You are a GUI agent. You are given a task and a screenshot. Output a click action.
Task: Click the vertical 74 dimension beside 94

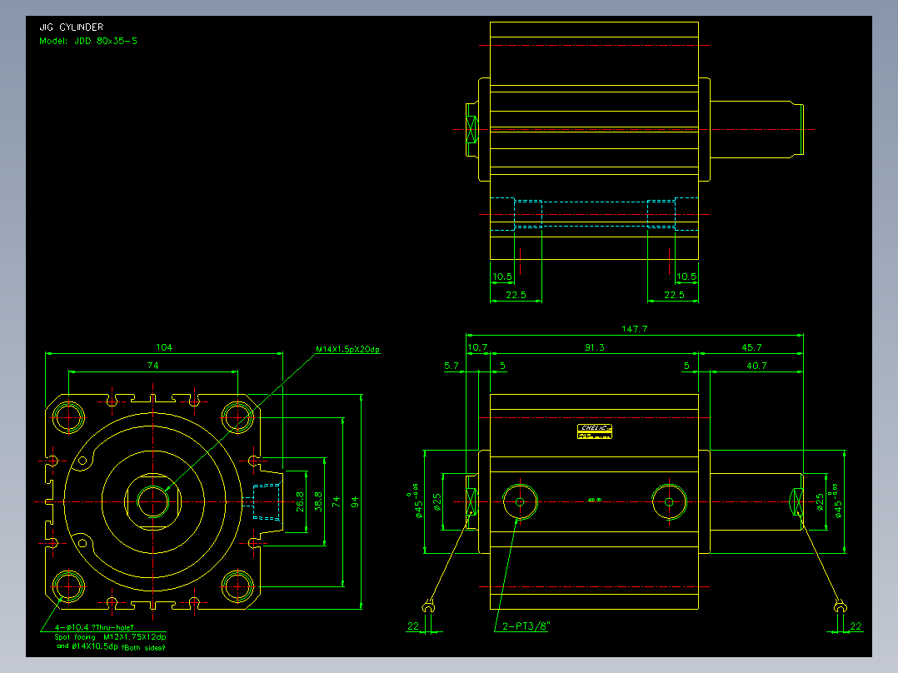point(337,502)
